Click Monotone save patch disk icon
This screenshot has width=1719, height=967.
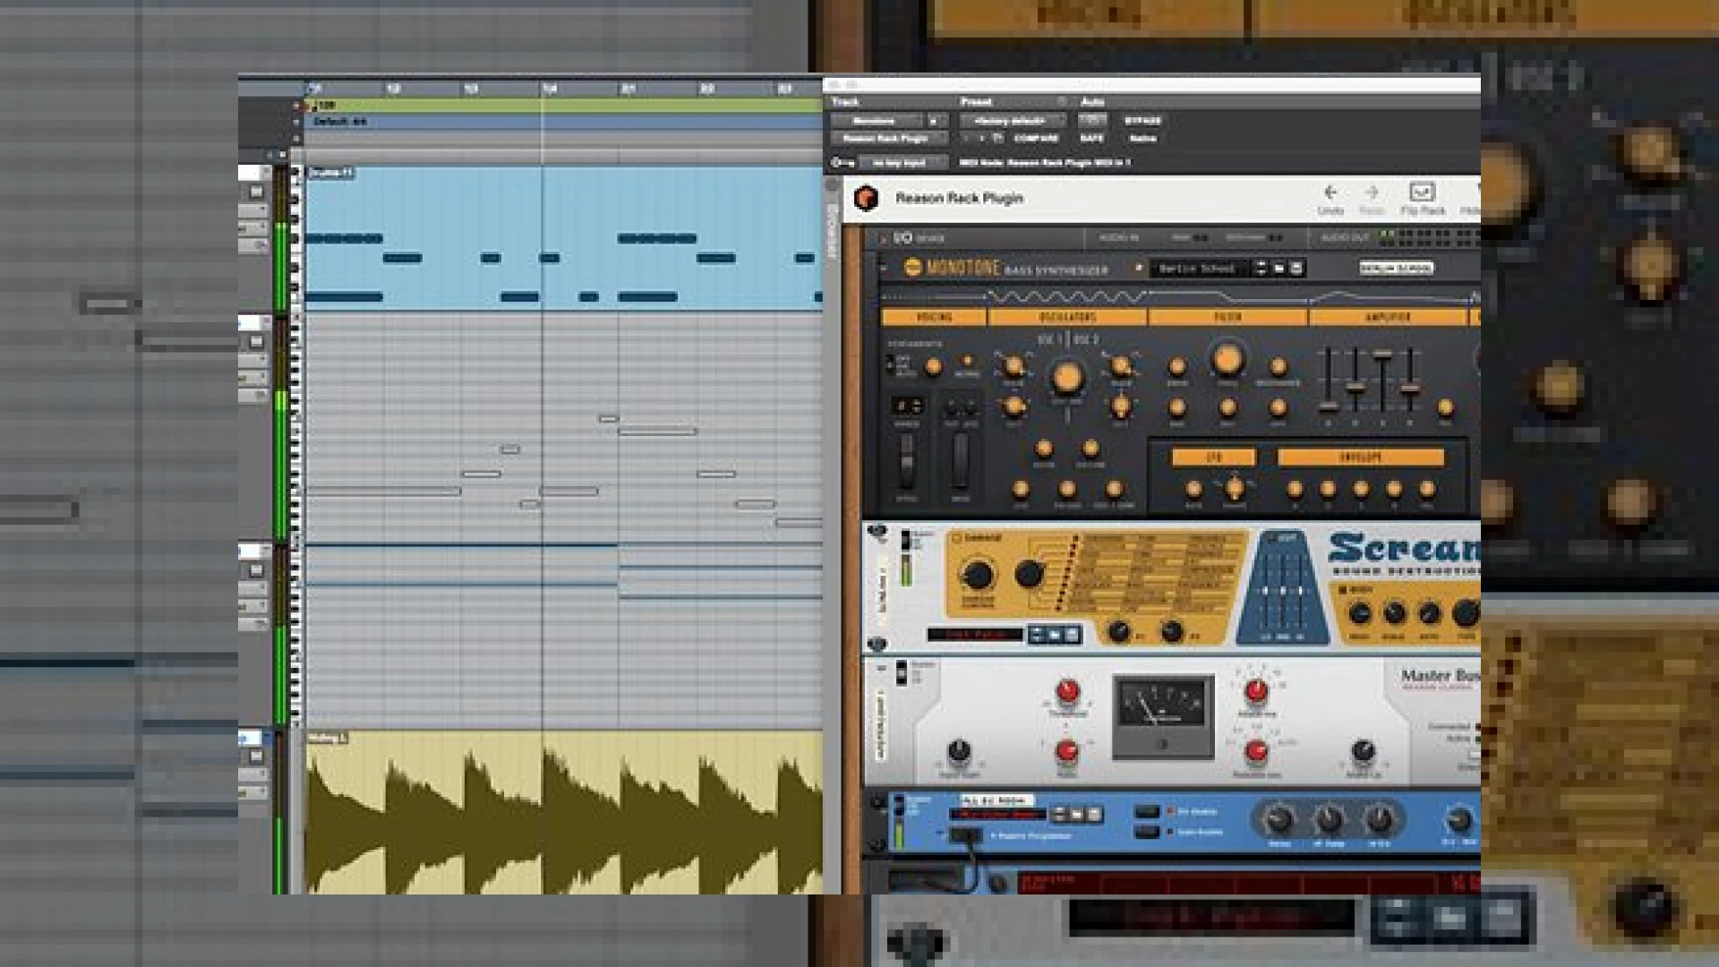click(x=1296, y=268)
